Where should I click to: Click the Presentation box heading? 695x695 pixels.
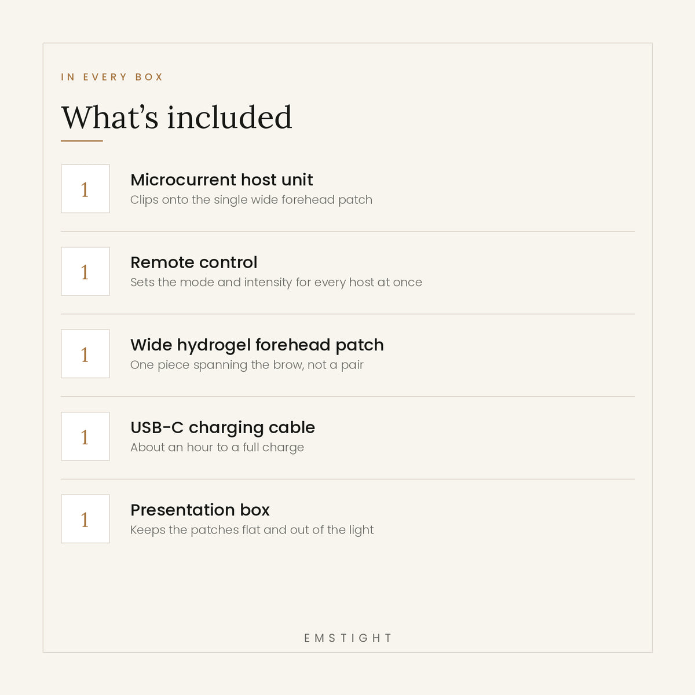coord(200,510)
